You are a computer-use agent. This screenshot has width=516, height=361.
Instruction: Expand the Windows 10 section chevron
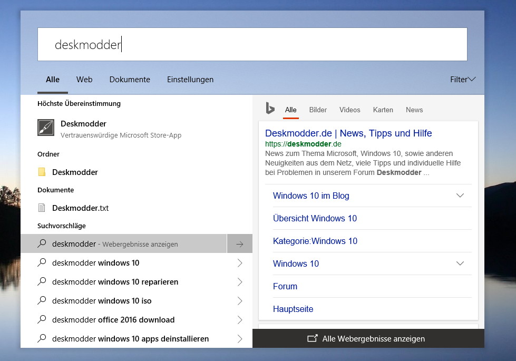point(460,264)
